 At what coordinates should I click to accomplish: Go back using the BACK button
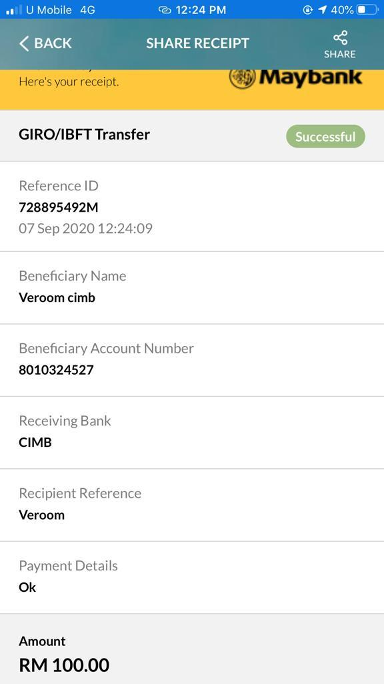(45, 43)
